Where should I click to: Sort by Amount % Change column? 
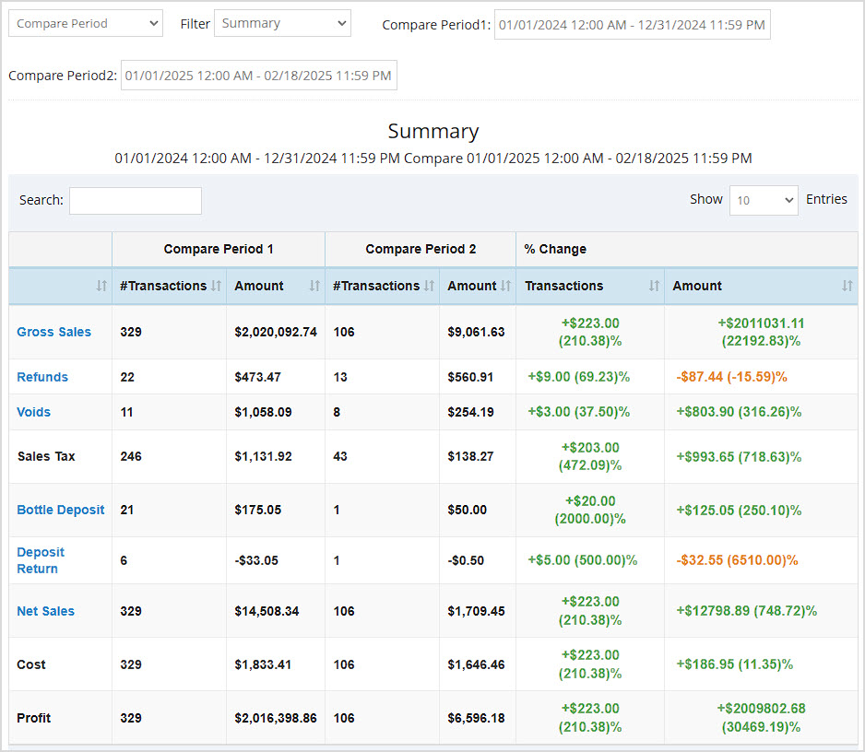[x=845, y=286]
